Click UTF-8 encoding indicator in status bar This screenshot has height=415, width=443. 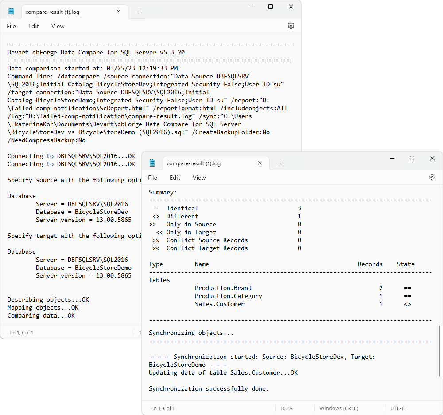click(x=397, y=408)
